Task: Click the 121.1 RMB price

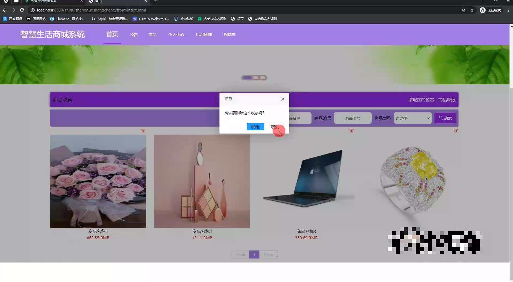Action: coord(202,238)
